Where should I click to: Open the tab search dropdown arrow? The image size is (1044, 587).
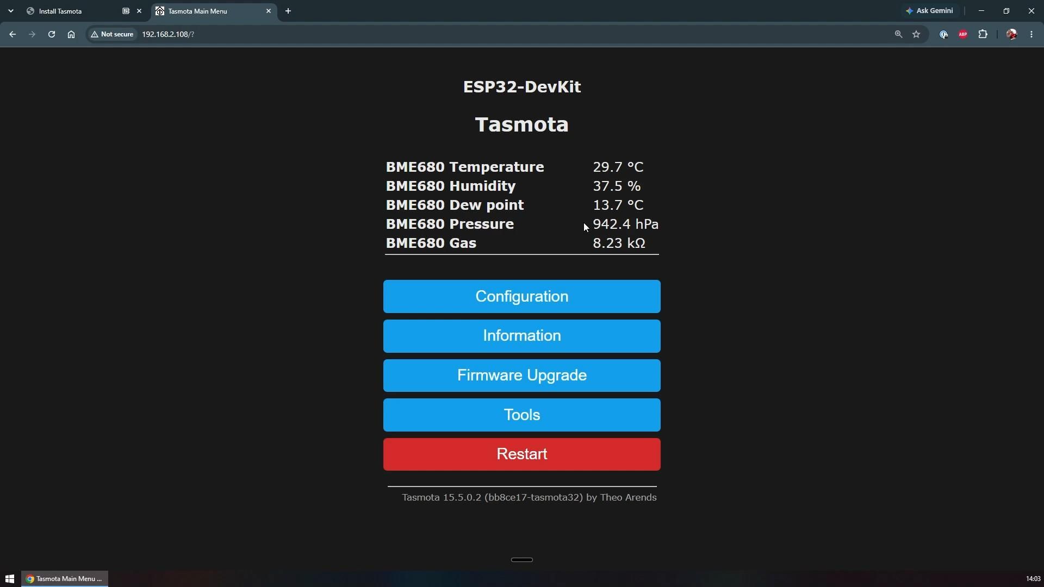coord(11,11)
